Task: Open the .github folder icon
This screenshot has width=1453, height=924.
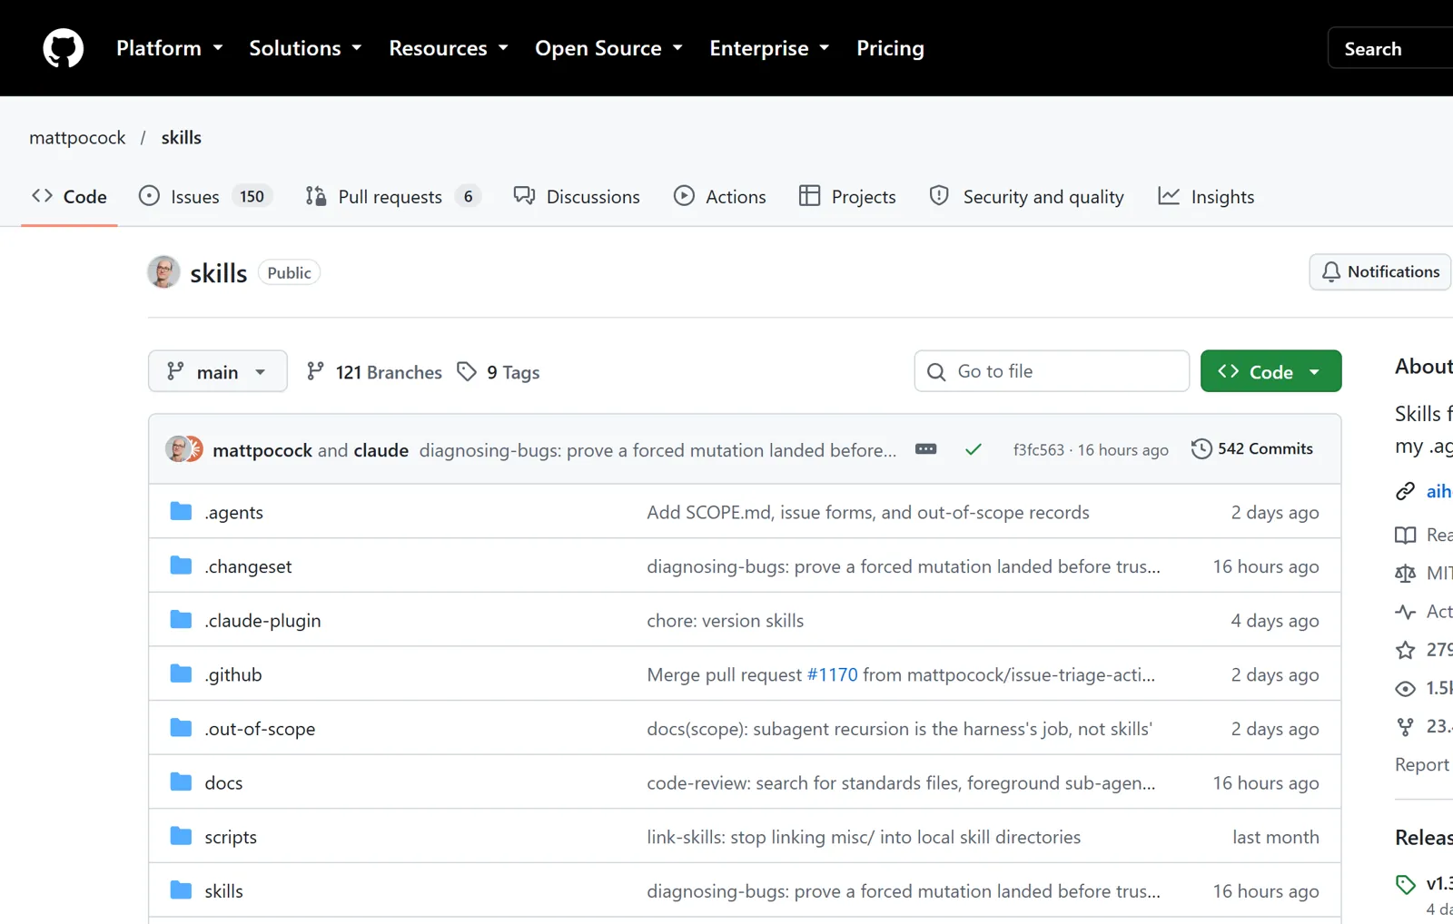Action: point(181,674)
